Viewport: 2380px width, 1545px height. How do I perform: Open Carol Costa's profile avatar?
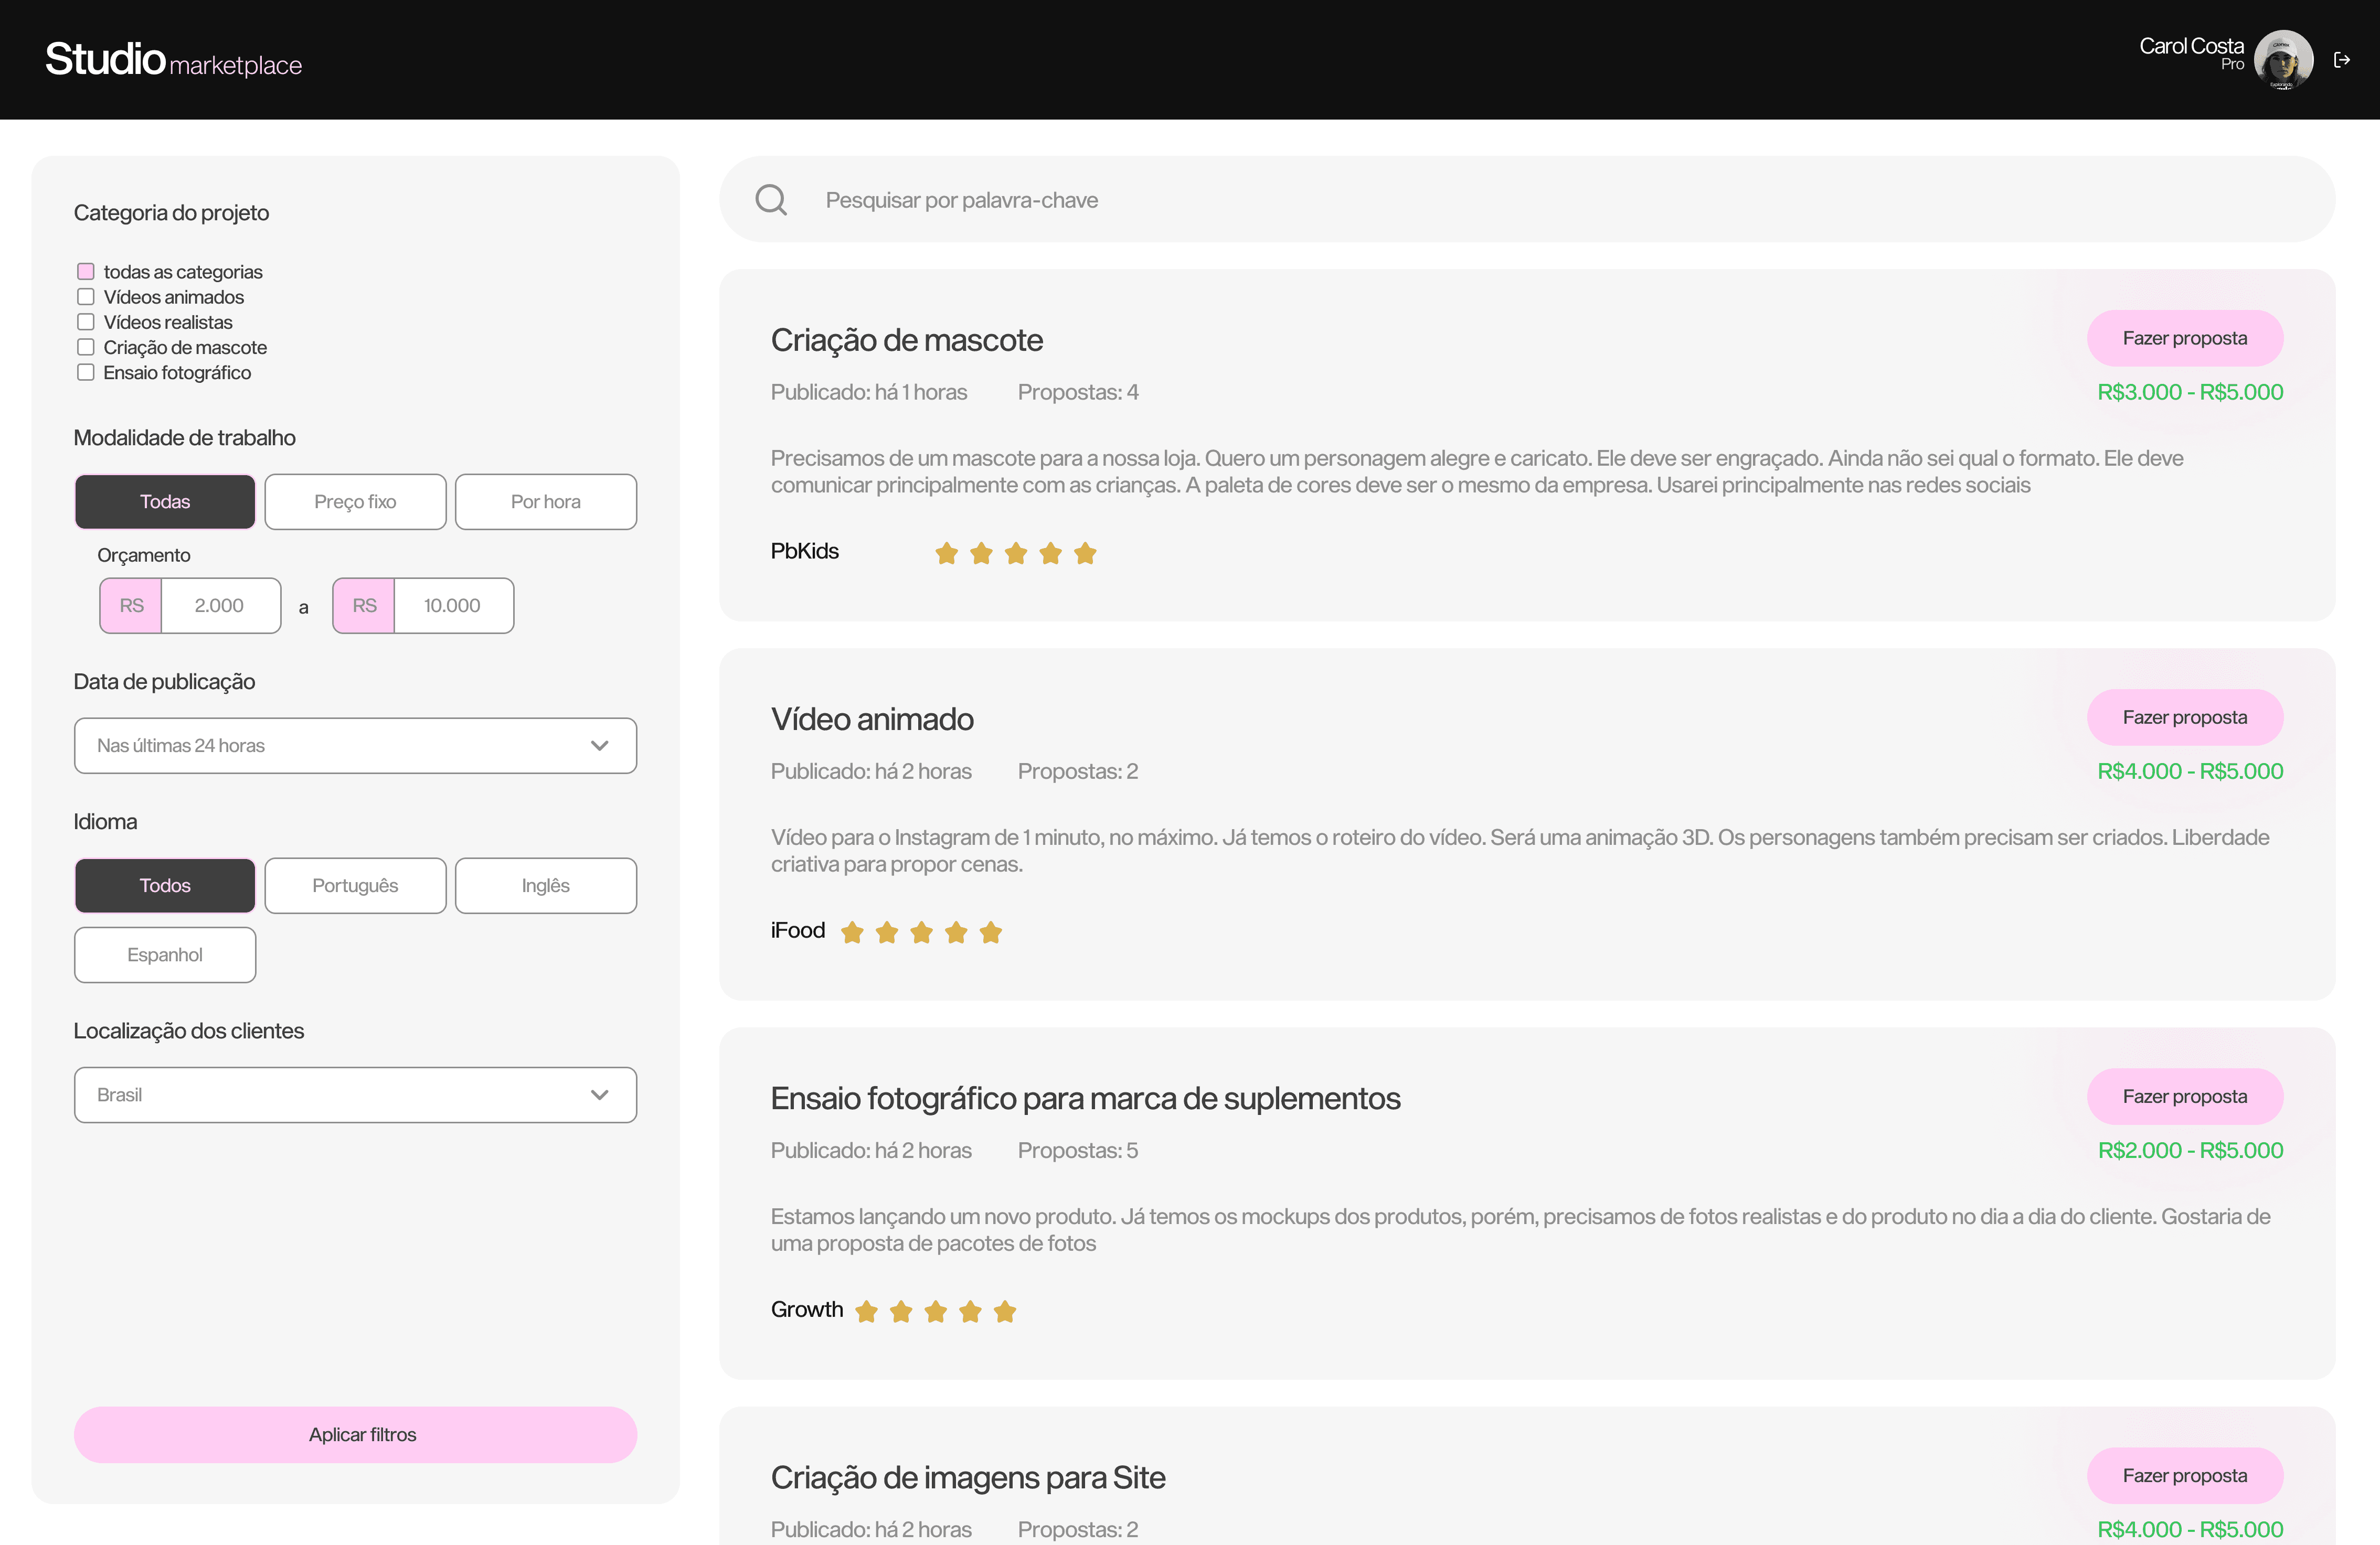pyautogui.click(x=2282, y=60)
